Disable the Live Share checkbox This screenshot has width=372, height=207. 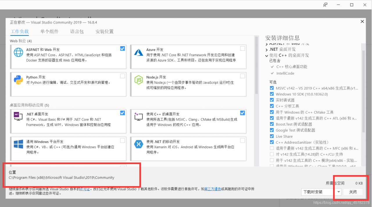(x=271, y=136)
